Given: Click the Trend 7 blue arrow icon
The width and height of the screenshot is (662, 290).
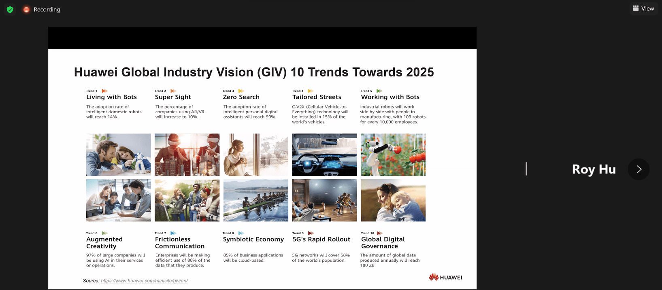Looking at the screenshot, I should click(x=173, y=233).
